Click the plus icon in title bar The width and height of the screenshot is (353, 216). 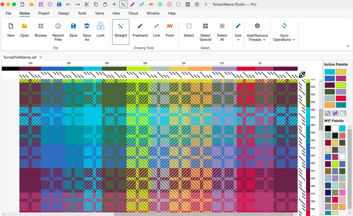114,4
